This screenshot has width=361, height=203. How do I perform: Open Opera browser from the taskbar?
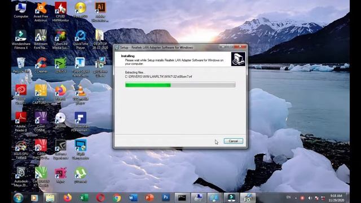(100, 198)
